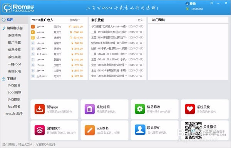Open IMG聚合 tool in sidebar
This screenshot has width=231, height=148.
(14, 85)
